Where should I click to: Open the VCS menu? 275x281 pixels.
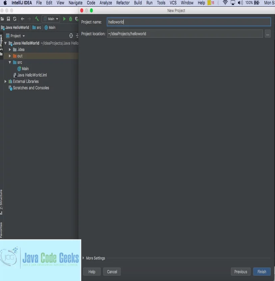173,3
